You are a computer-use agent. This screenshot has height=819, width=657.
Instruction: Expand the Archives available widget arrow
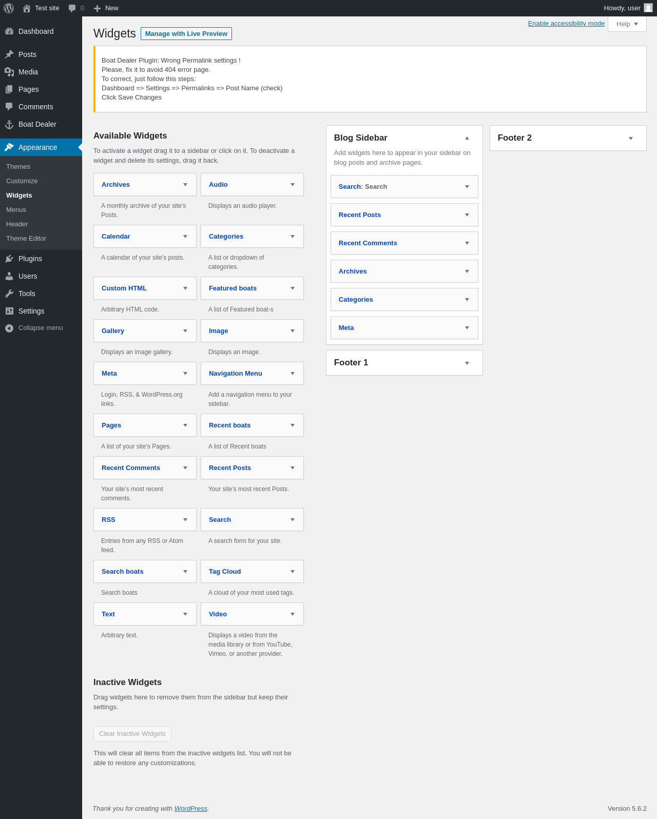point(185,185)
